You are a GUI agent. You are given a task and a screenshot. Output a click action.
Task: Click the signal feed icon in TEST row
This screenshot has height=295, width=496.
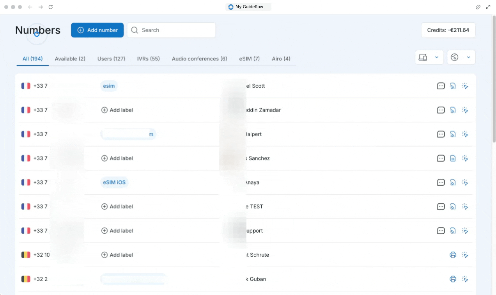453,206
